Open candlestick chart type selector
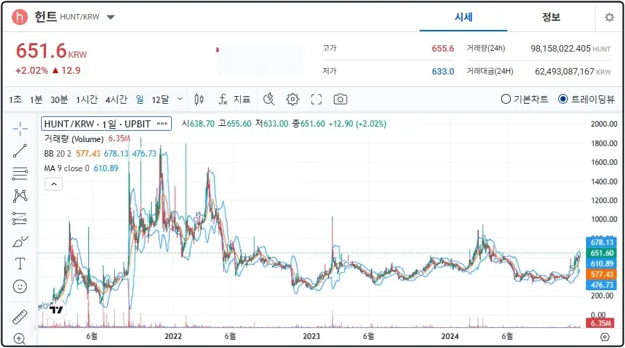This screenshot has width=625, height=348. tap(199, 100)
